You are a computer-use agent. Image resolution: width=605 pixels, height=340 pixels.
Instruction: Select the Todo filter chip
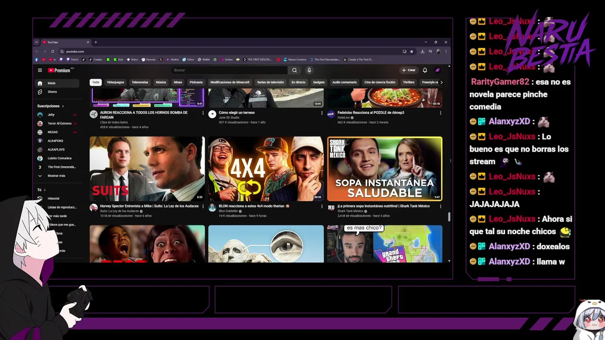click(95, 82)
